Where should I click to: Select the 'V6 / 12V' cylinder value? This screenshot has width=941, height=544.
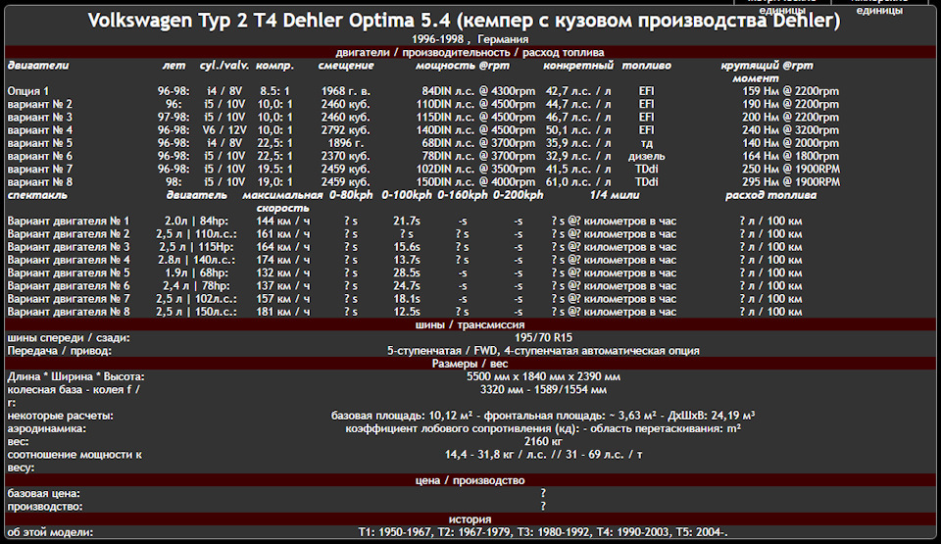coord(224,130)
